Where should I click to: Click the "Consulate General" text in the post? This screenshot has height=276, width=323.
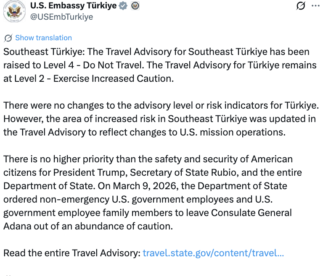coord(257,213)
